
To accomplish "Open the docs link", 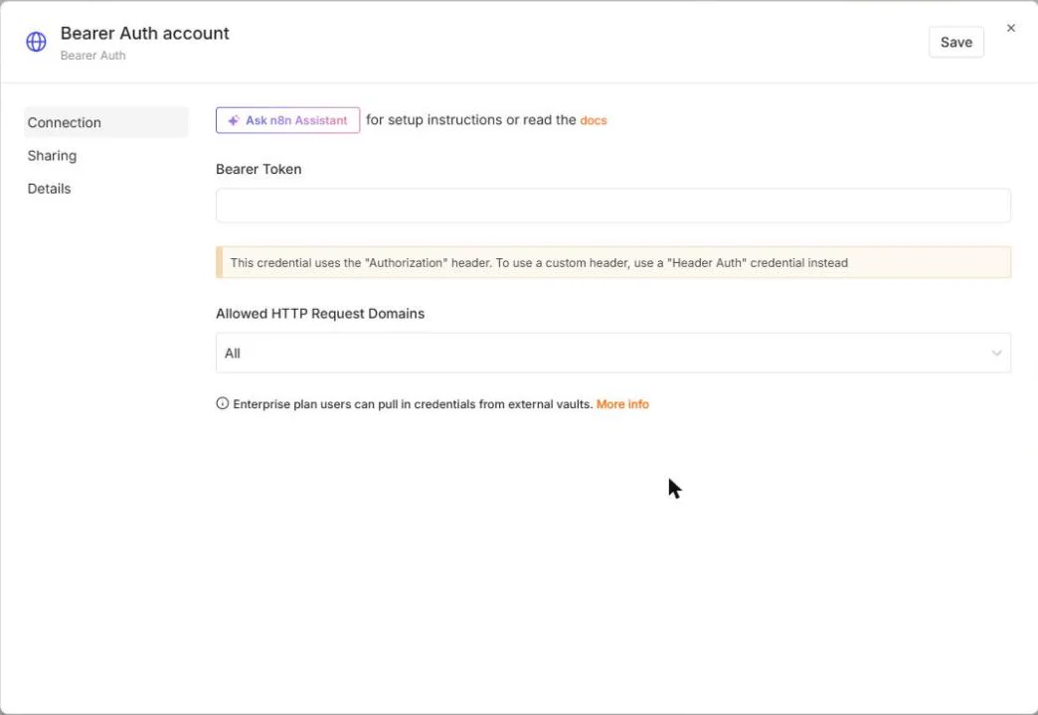I will (x=594, y=120).
